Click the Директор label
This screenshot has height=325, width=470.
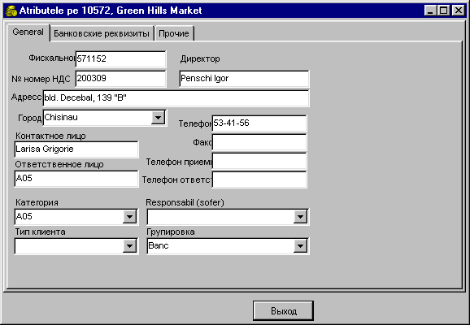[x=200, y=58]
